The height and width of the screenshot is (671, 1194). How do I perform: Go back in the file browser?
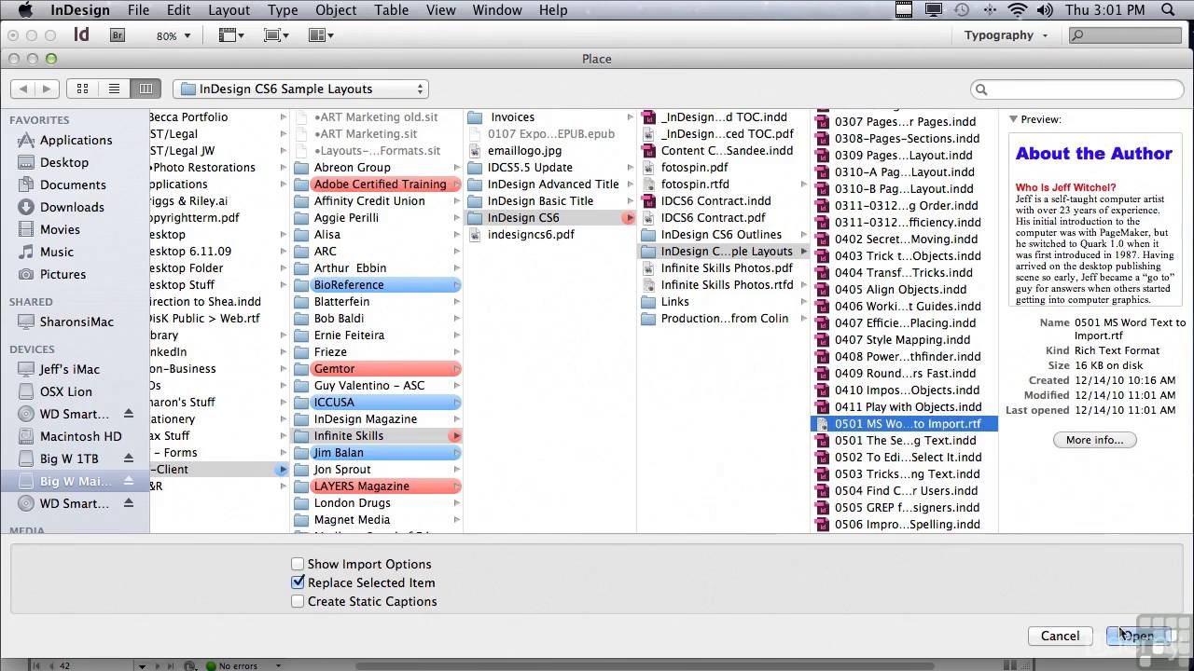click(23, 89)
